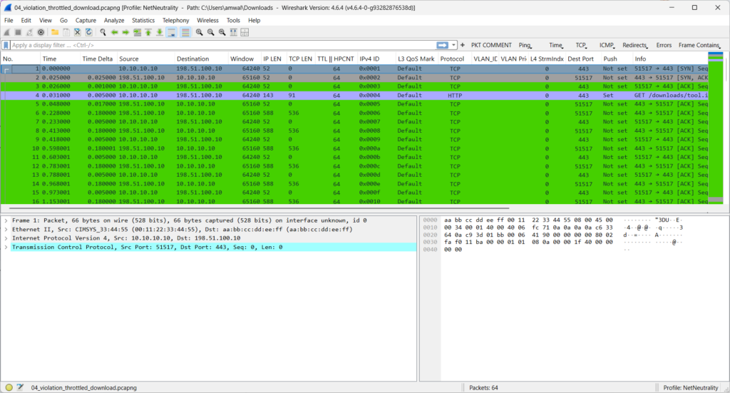The height and width of the screenshot is (393, 730).
Task: Click in the display filter input field
Action: [x=214, y=45]
